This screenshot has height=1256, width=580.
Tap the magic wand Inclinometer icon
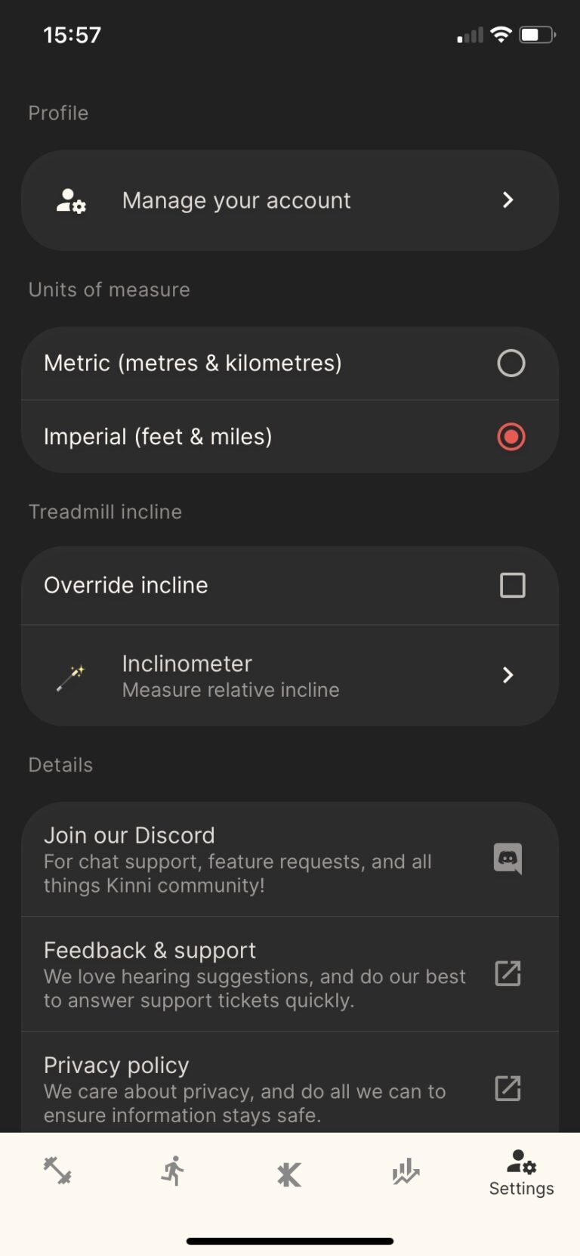(71, 676)
